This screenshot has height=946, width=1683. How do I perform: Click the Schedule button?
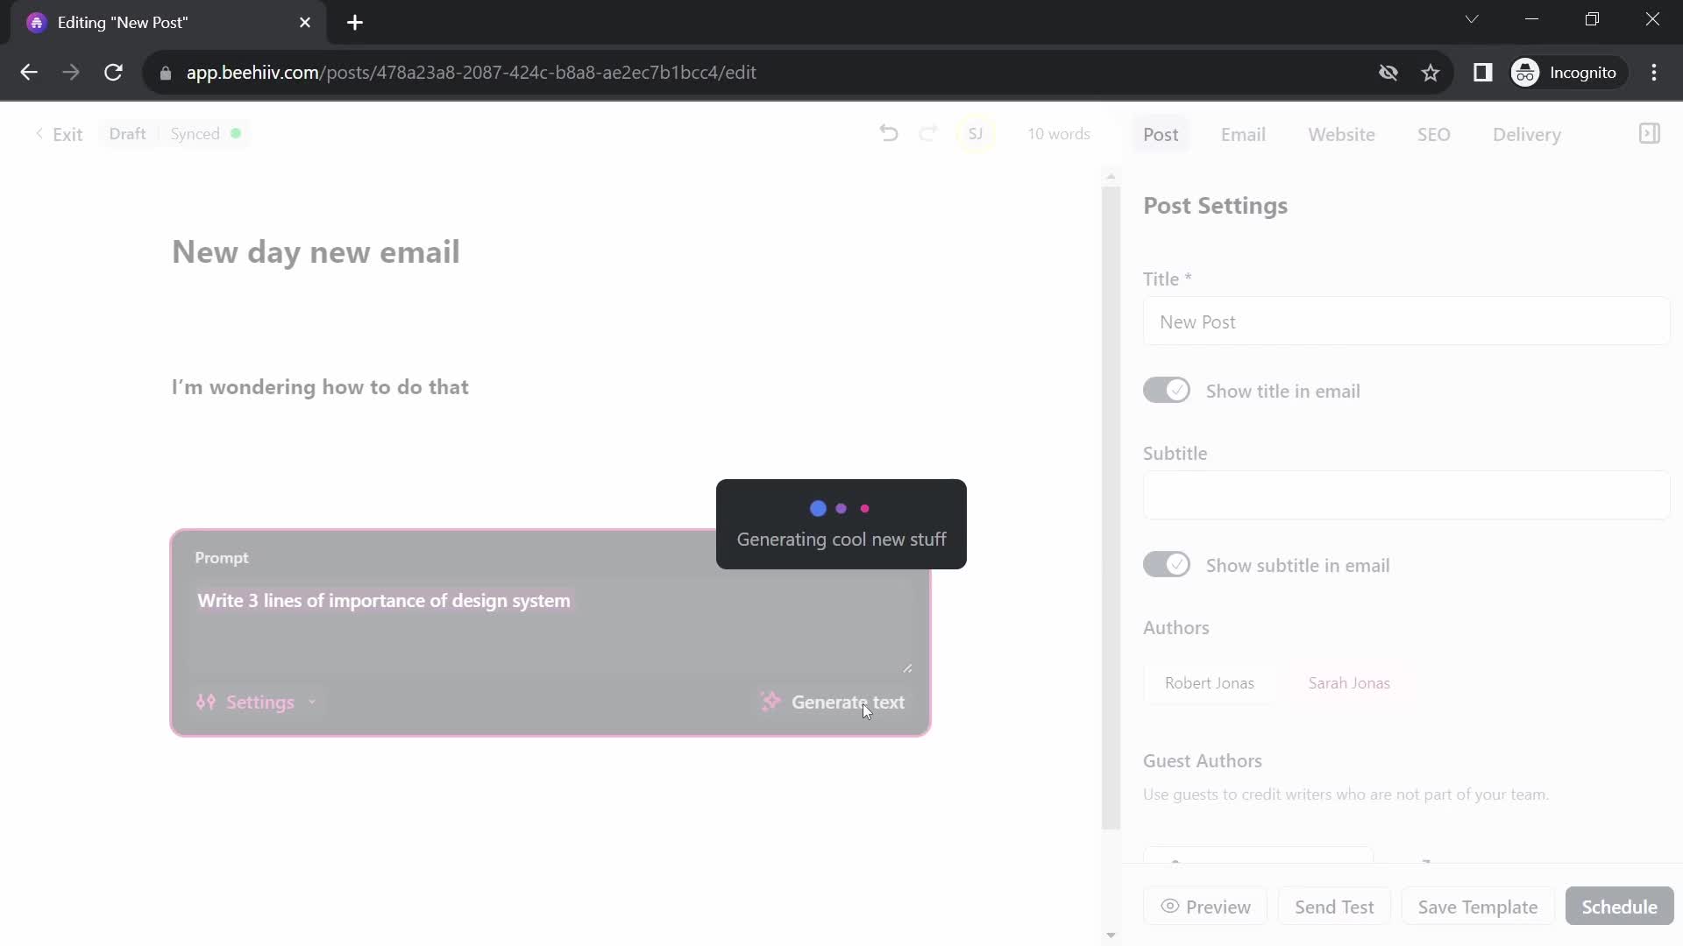coord(1621,907)
